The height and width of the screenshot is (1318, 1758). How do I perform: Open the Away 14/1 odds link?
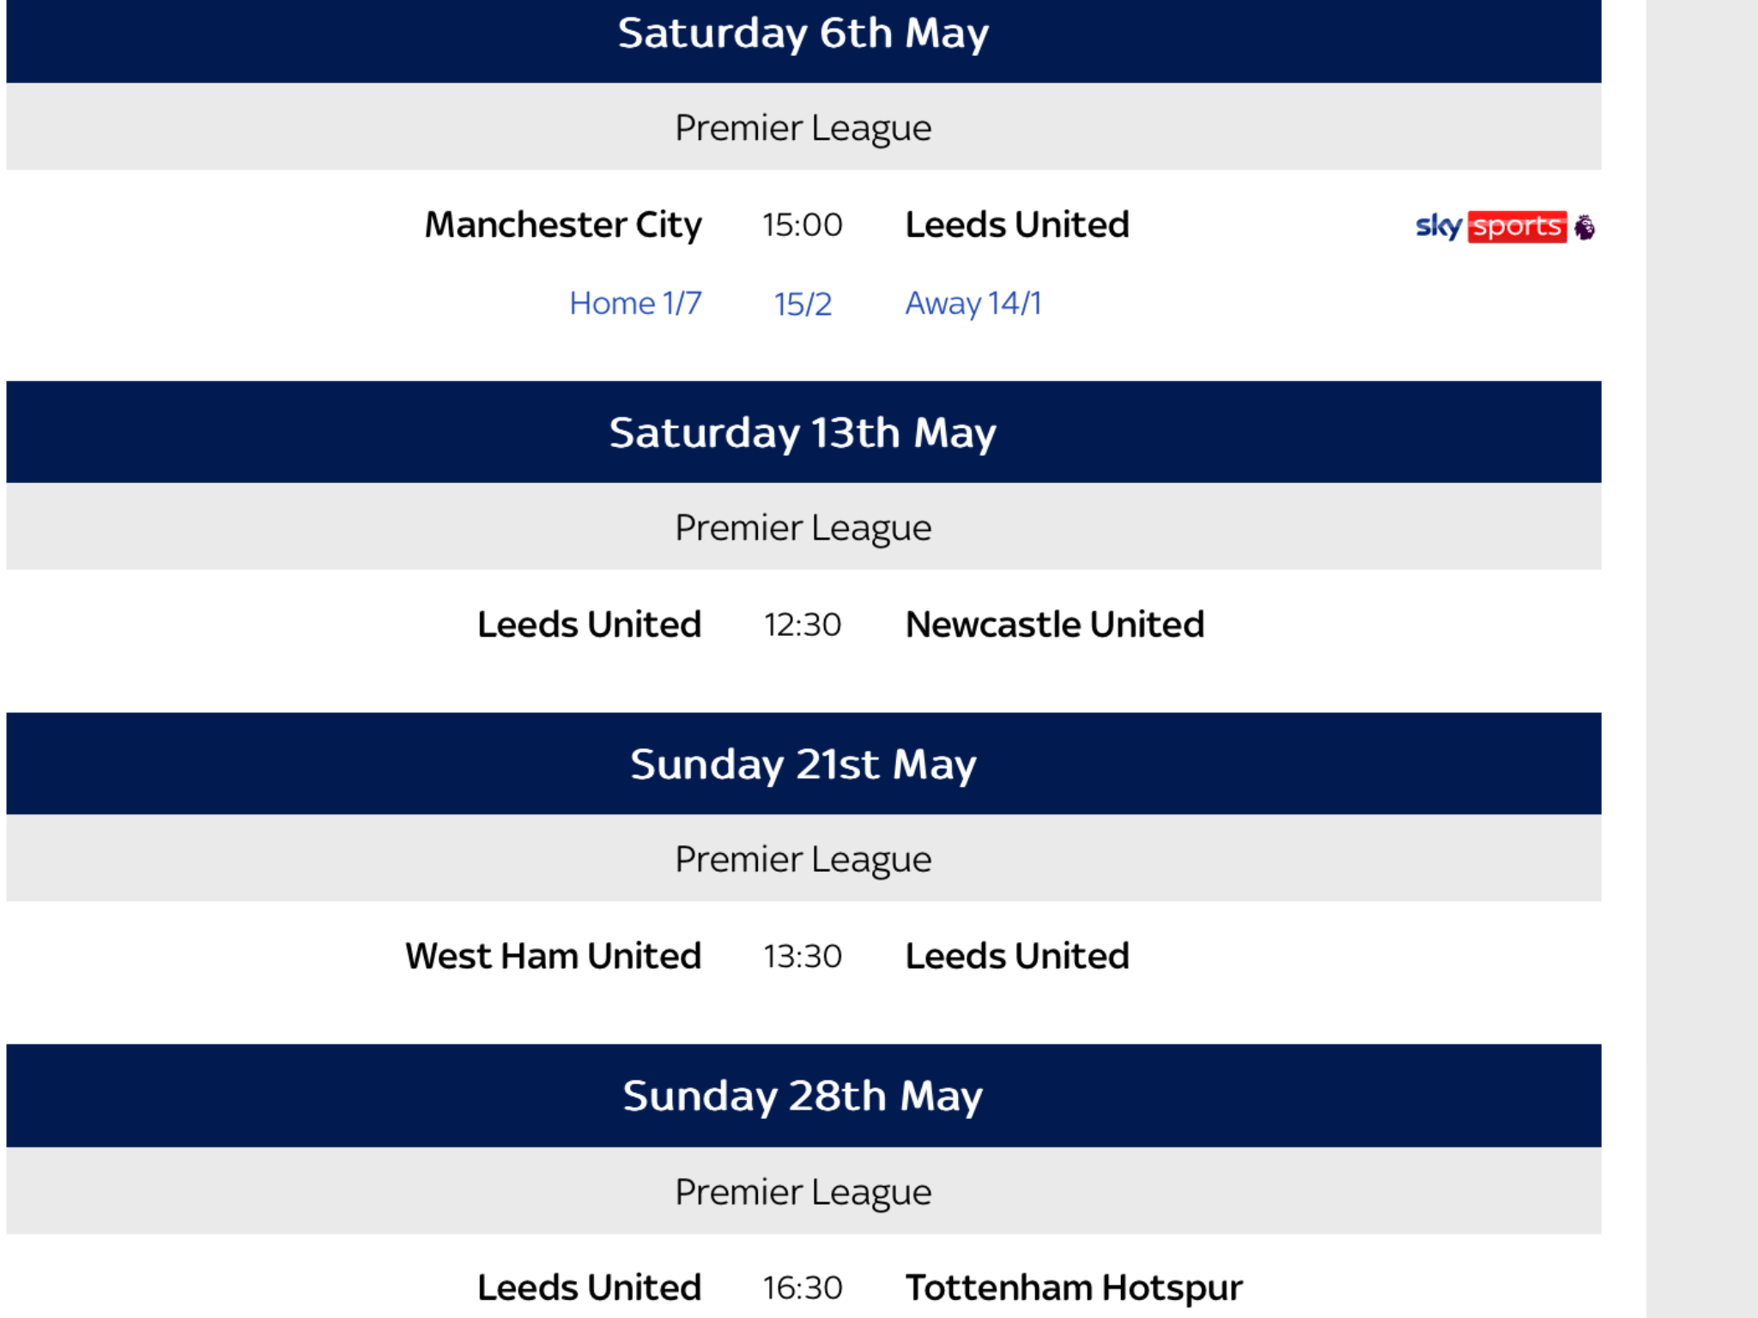(973, 303)
